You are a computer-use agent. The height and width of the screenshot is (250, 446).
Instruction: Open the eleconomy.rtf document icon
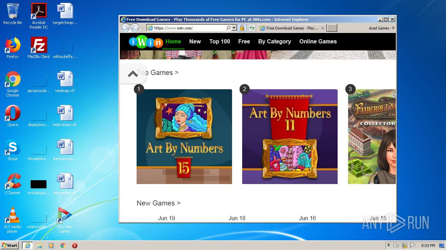(x=65, y=184)
